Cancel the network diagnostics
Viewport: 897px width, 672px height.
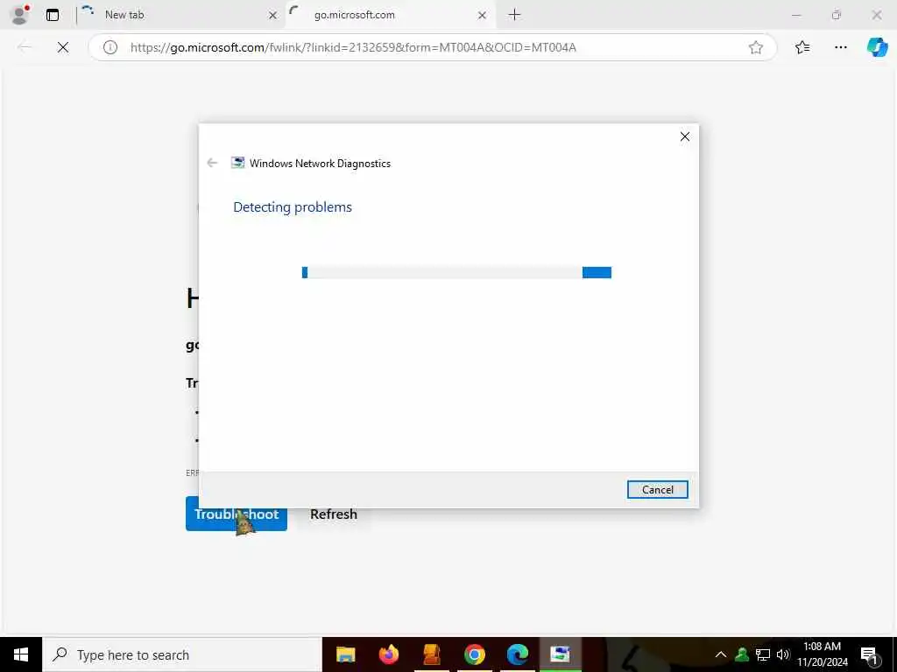(657, 489)
